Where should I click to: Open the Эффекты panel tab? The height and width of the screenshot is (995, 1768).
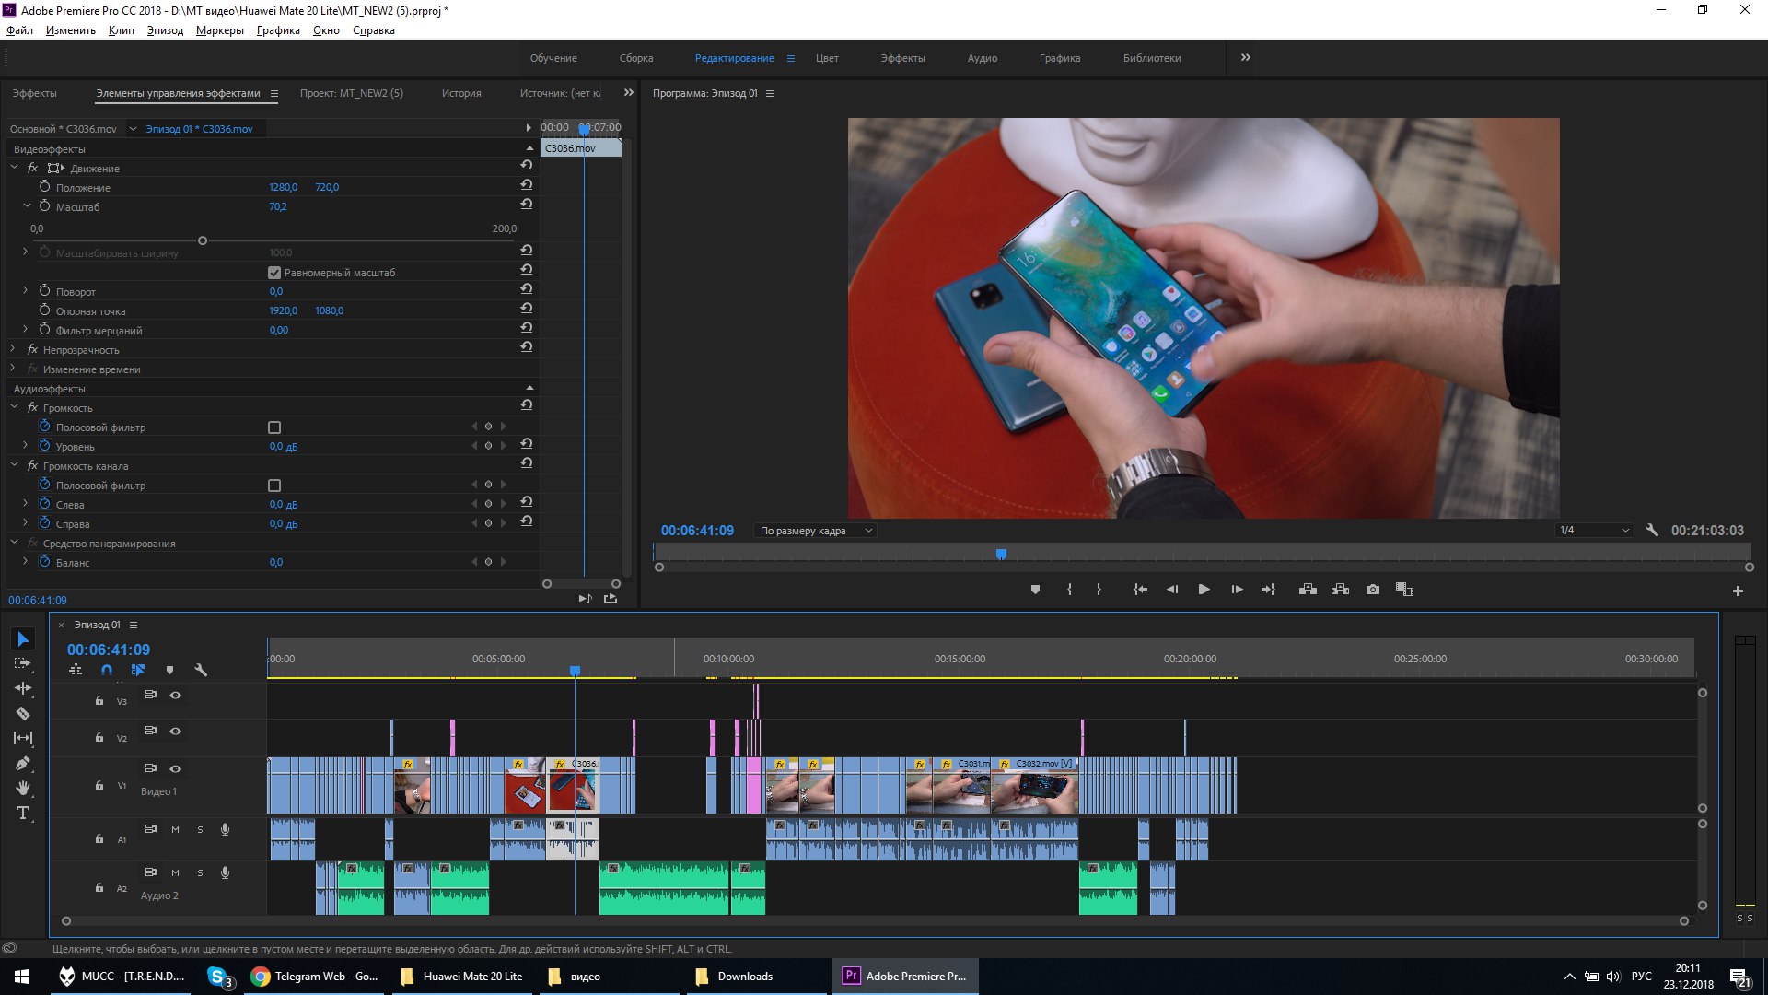pyautogui.click(x=35, y=93)
